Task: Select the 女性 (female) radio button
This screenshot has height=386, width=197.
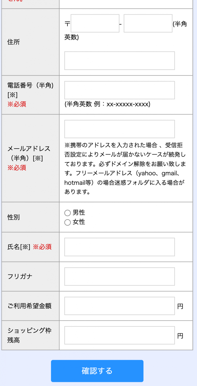Action: pyautogui.click(x=67, y=222)
